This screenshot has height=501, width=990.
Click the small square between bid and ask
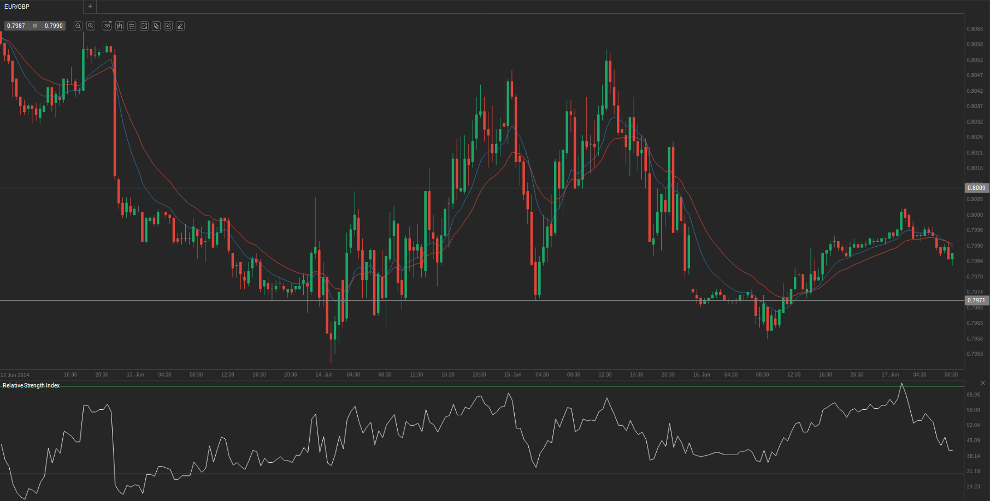(35, 26)
